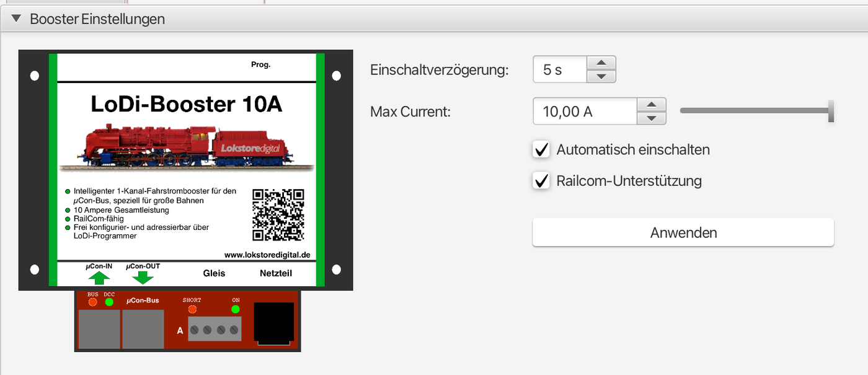The height and width of the screenshot is (375, 868).
Task: Click the QR code on the booster
Action: (x=278, y=214)
